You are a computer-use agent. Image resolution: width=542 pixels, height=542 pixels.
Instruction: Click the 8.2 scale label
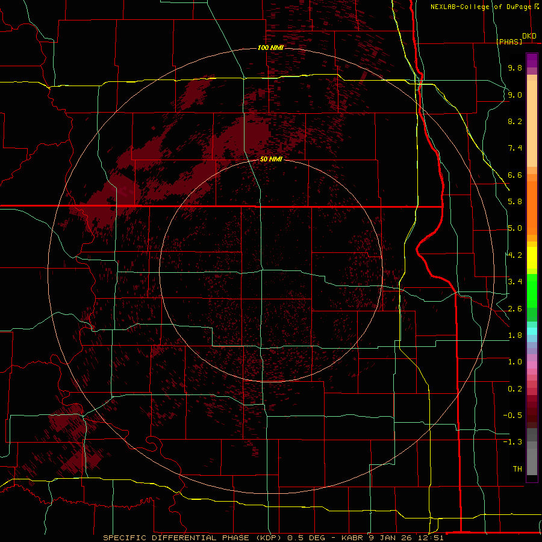pyautogui.click(x=515, y=121)
